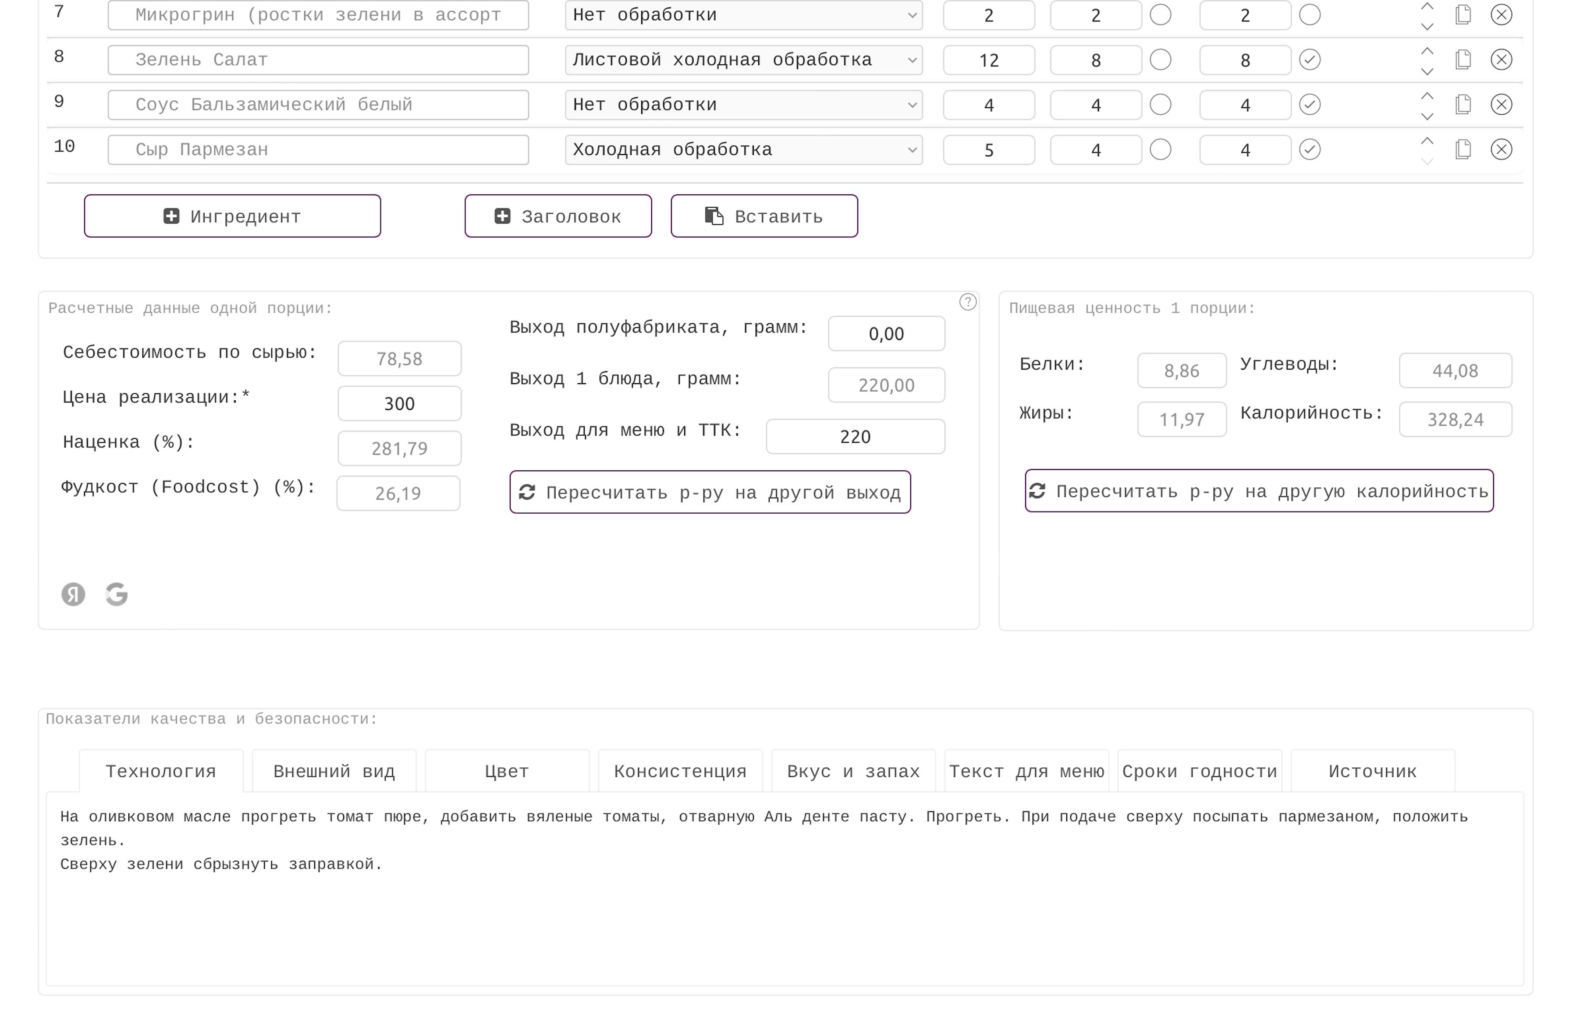Toggle second circle in Микрогрин row
The height and width of the screenshot is (1009, 1569).
point(1310,14)
